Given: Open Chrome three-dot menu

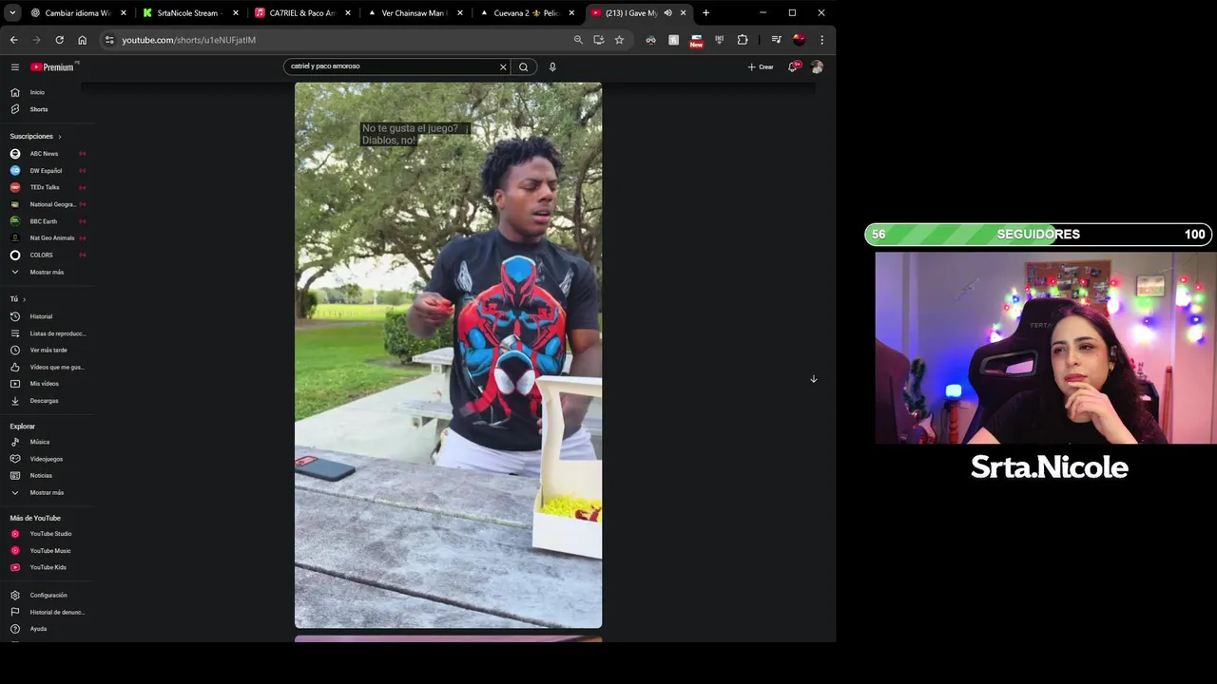Looking at the screenshot, I should 821,40.
